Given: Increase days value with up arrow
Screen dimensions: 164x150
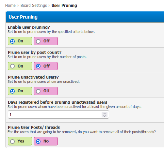Looking at the screenshot, I should pos(105,113).
